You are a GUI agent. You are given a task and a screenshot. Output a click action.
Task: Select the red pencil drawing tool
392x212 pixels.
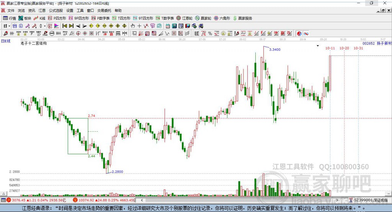[x=5, y=34]
